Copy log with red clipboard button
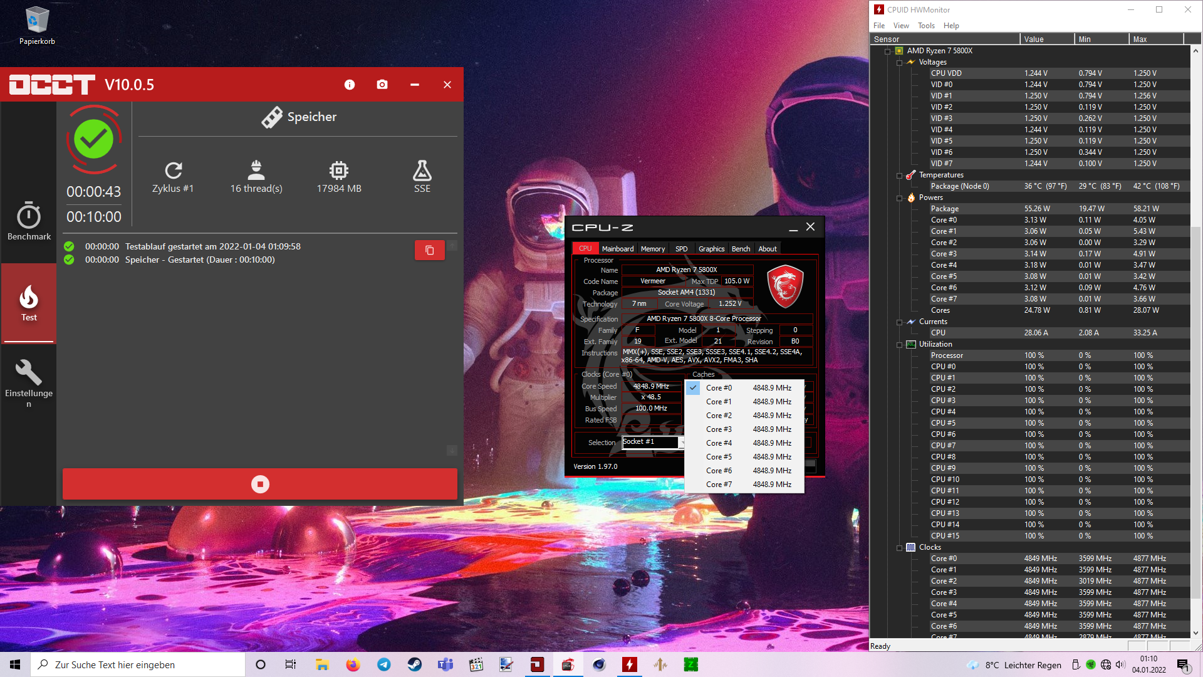This screenshot has width=1203, height=677. (429, 250)
